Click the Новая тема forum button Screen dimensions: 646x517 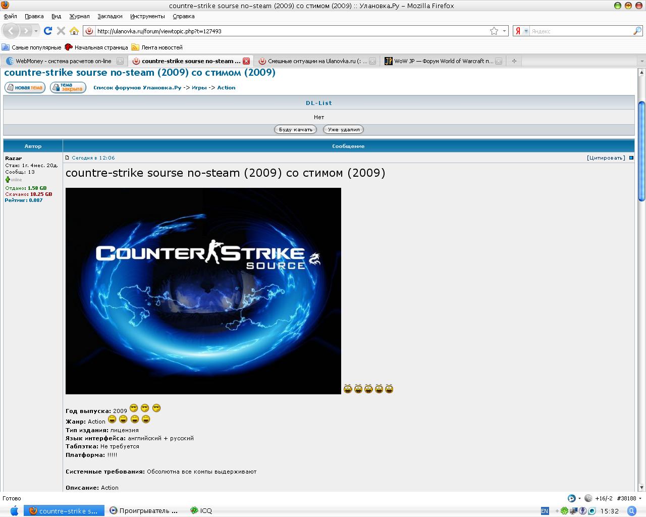tap(25, 87)
